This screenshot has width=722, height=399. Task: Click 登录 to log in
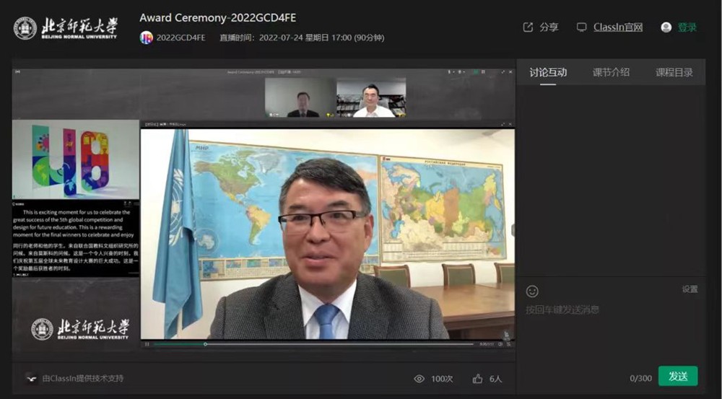click(687, 27)
